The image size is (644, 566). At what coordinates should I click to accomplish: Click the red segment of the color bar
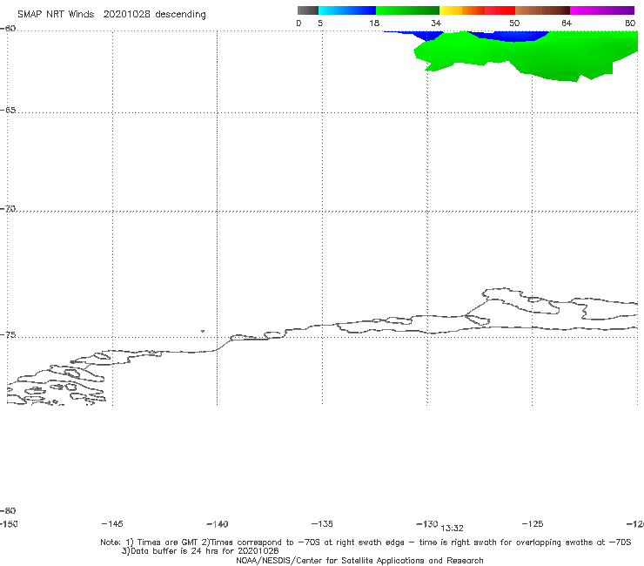[500, 10]
